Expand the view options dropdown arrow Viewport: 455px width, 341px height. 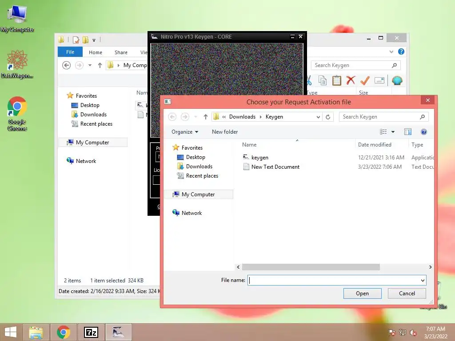pyautogui.click(x=393, y=132)
